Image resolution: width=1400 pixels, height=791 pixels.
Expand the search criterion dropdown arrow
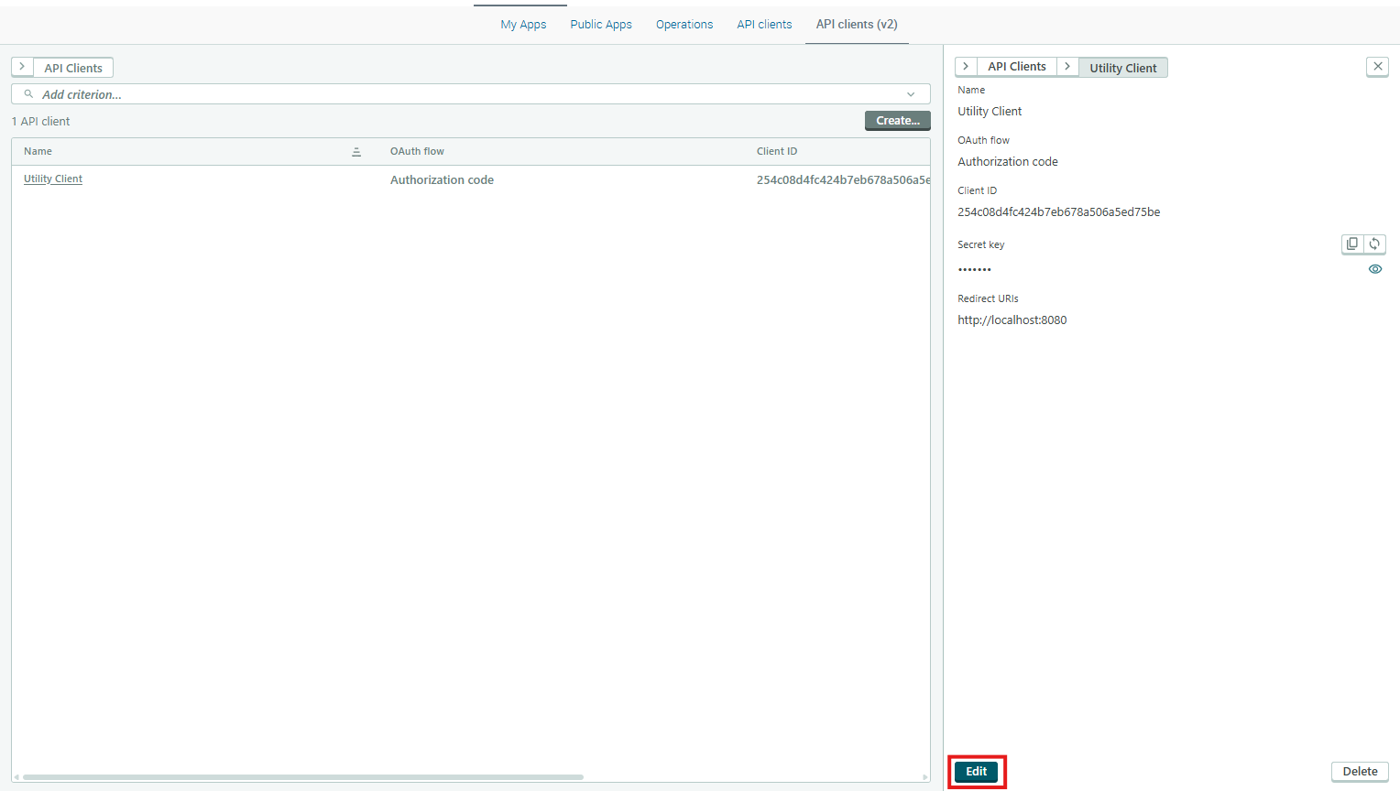[x=911, y=94]
